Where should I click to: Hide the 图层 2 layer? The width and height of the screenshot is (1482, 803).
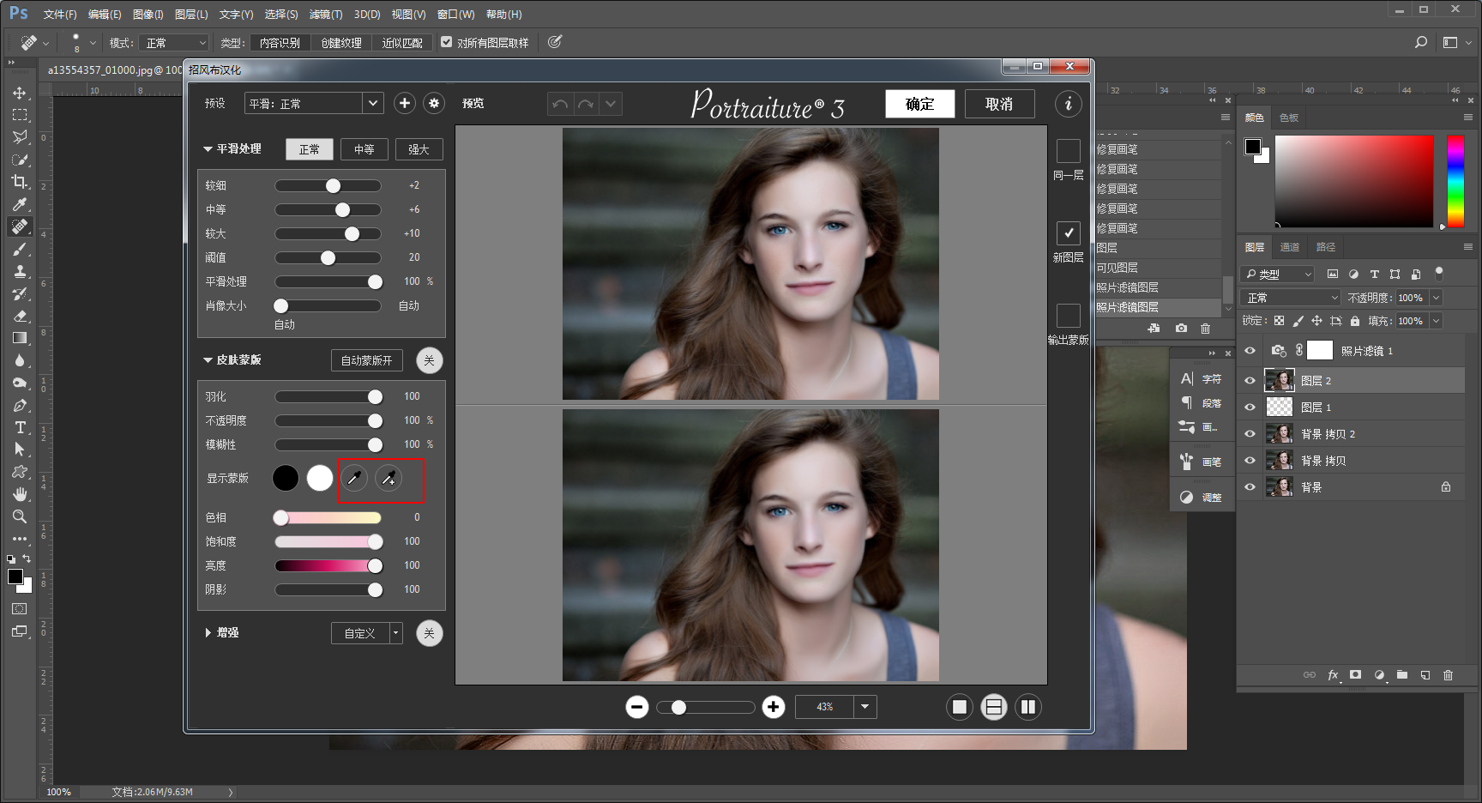point(1250,380)
